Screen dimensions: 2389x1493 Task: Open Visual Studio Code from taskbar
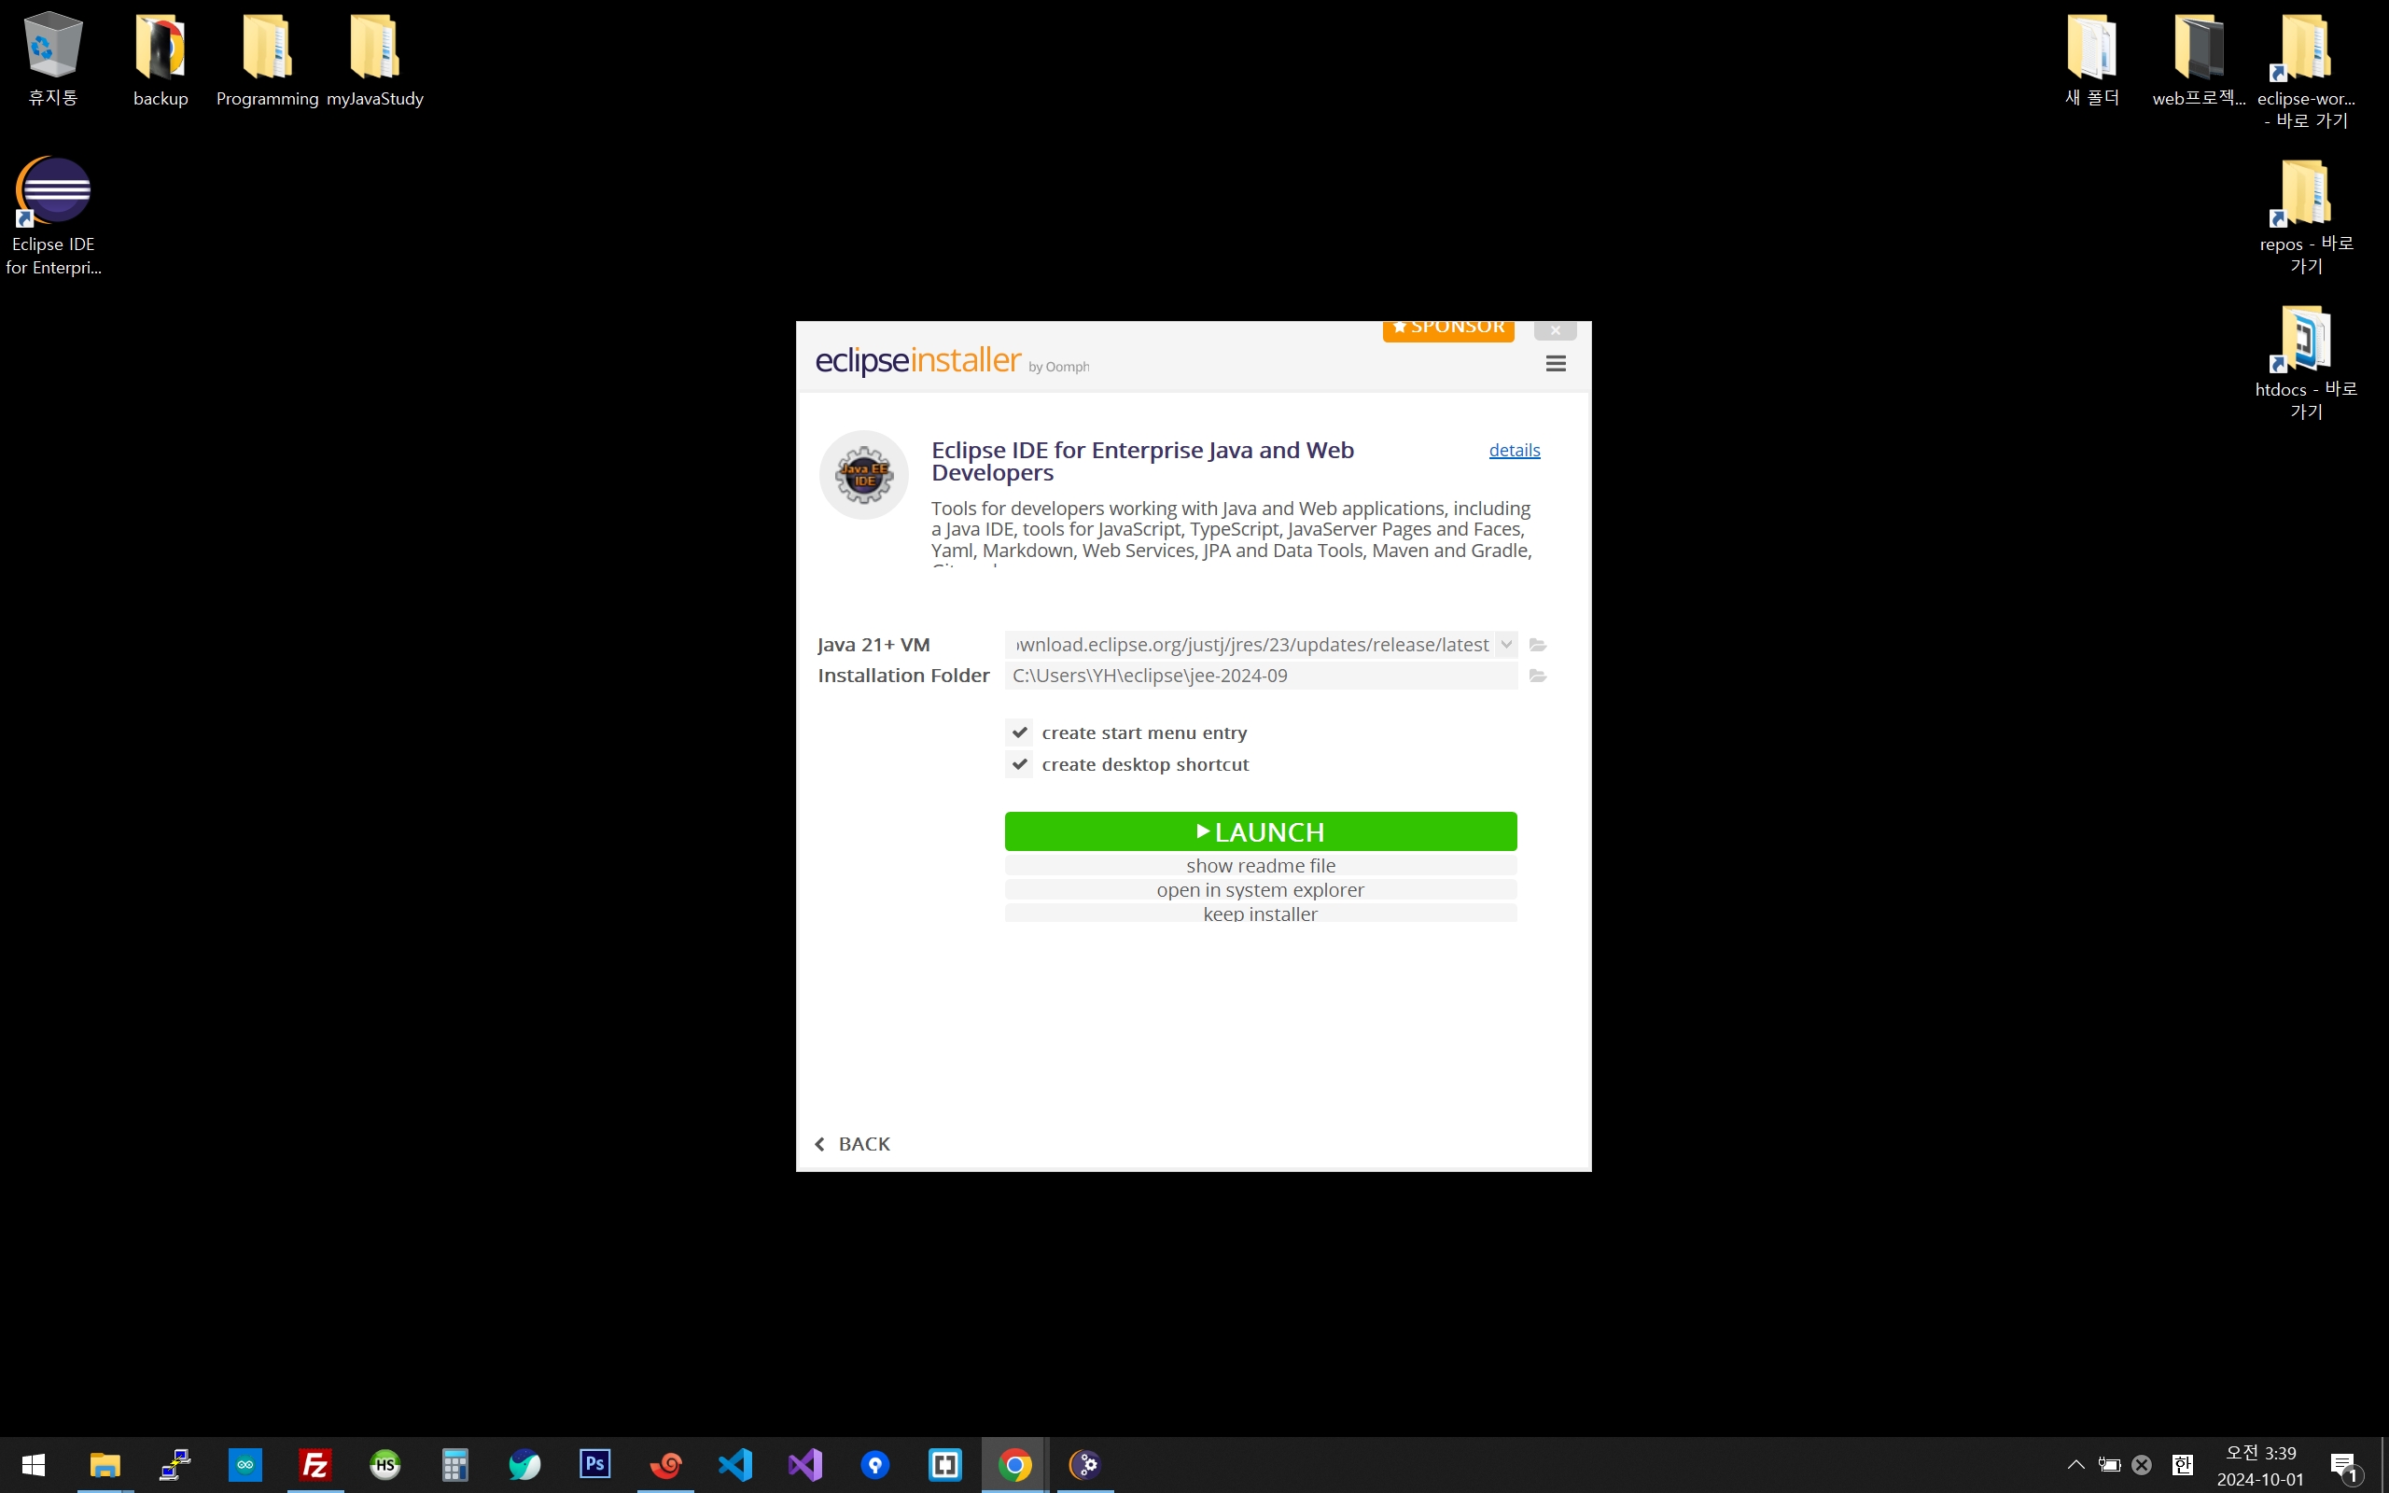734,1464
